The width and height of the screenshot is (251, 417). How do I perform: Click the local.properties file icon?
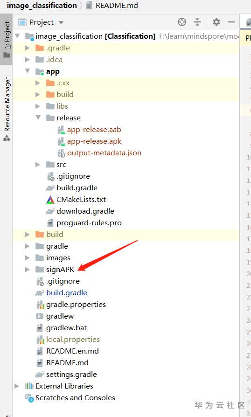[40, 340]
